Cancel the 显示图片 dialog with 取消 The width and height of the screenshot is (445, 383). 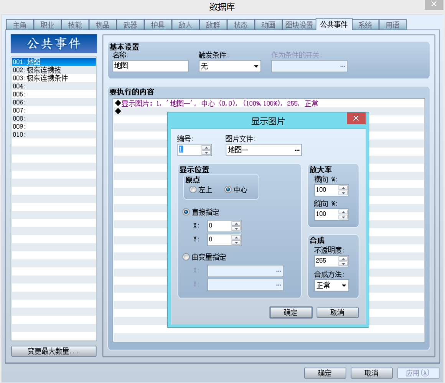pos(338,312)
